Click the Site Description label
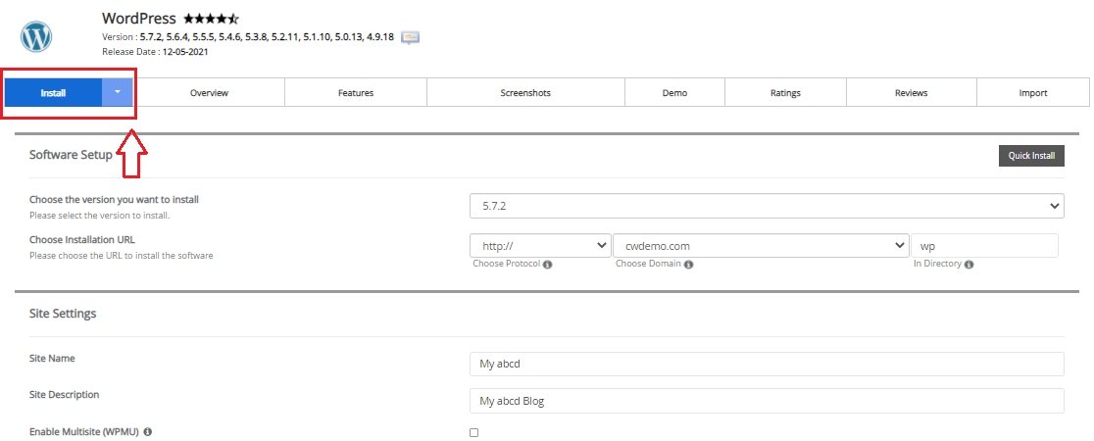Viewport: 1094px width, 441px height. pyautogui.click(x=64, y=394)
